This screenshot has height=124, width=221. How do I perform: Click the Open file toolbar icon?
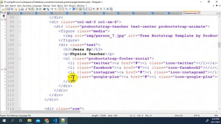(x=6, y=9)
